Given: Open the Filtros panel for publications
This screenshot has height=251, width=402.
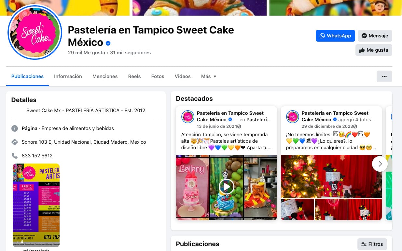Looking at the screenshot, I should (x=372, y=244).
